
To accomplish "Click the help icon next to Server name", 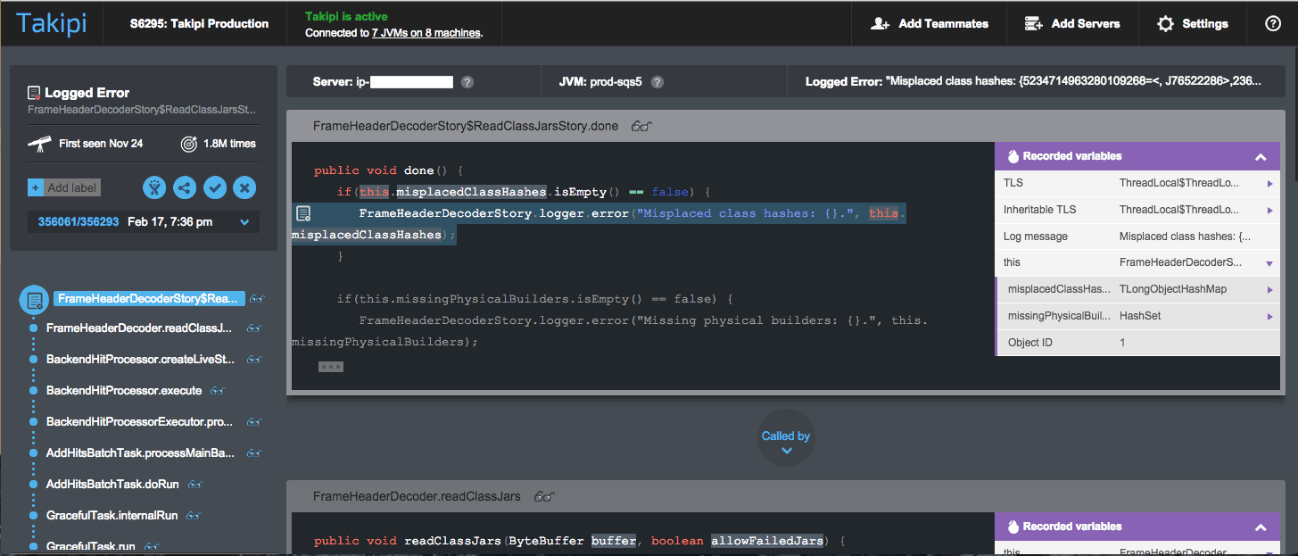I will 467,82.
